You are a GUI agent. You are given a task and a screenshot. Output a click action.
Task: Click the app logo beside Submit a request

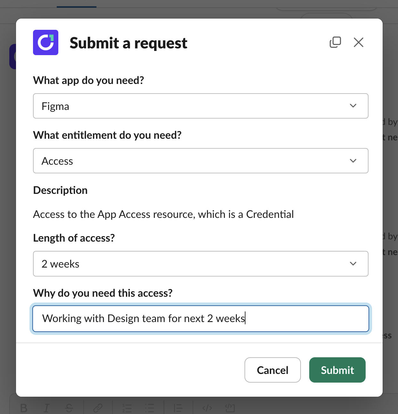click(x=46, y=42)
